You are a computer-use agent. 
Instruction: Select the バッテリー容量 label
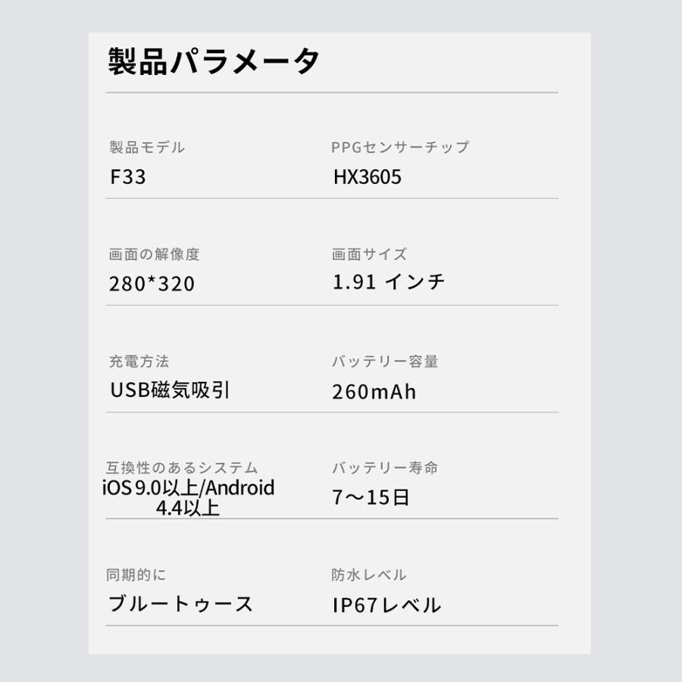tap(385, 361)
